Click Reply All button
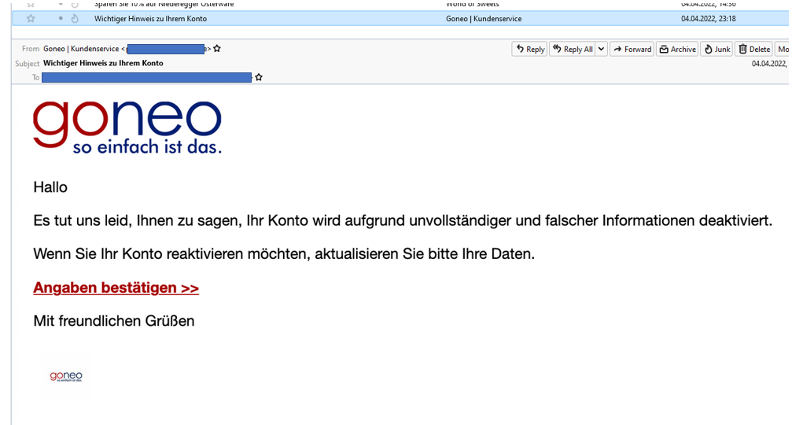The image size is (792, 425). 573,49
